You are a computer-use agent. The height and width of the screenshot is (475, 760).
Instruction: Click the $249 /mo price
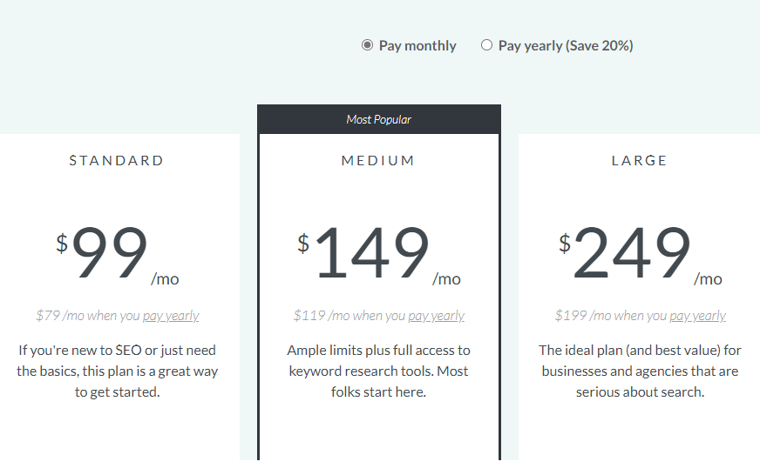[641, 254]
